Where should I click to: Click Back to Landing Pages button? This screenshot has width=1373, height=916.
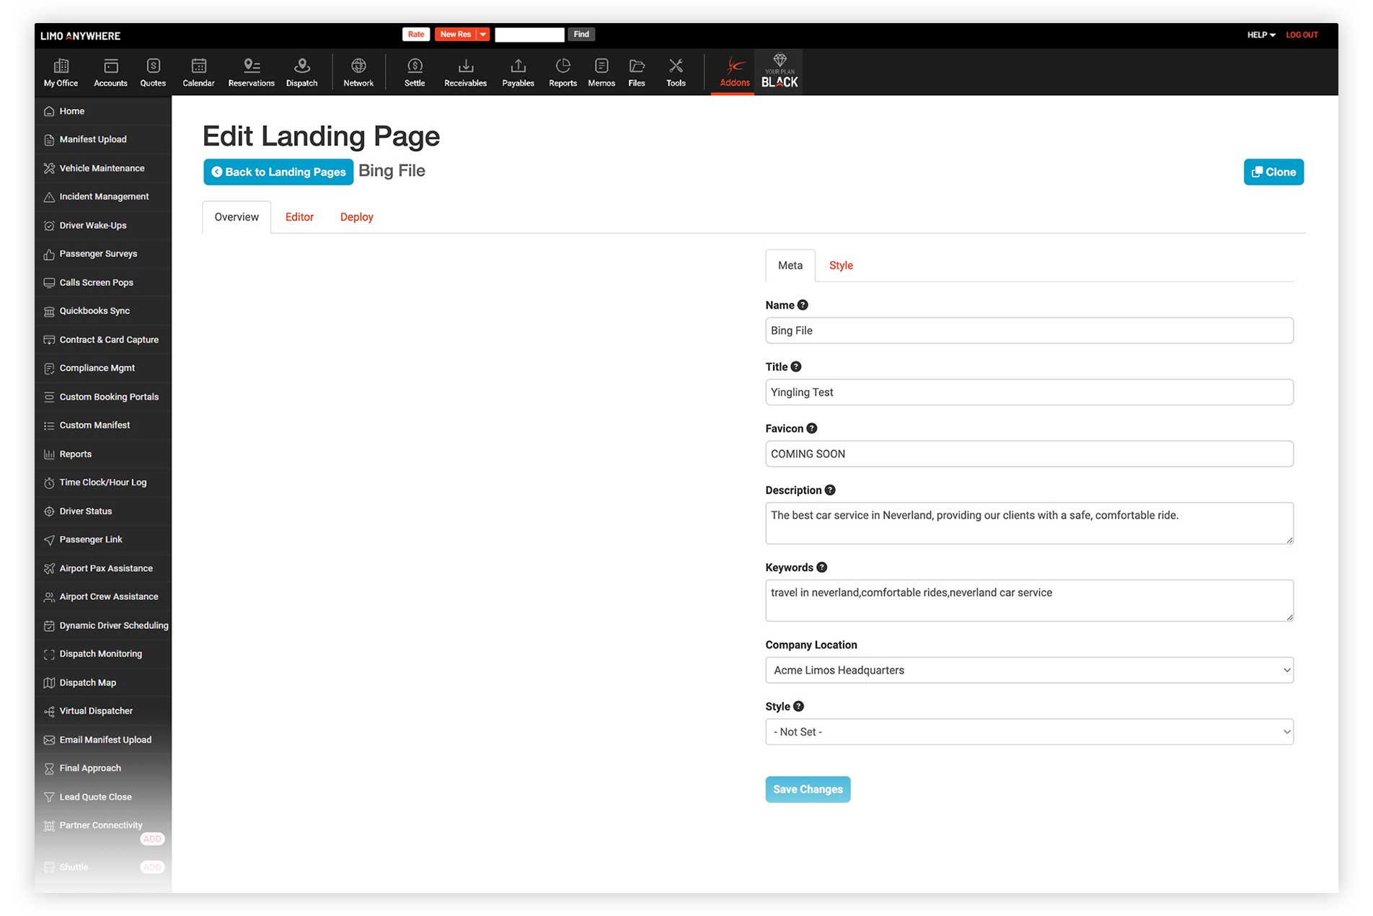[x=278, y=172]
